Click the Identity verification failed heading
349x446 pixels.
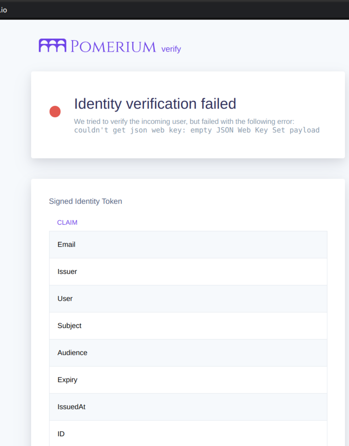(155, 104)
